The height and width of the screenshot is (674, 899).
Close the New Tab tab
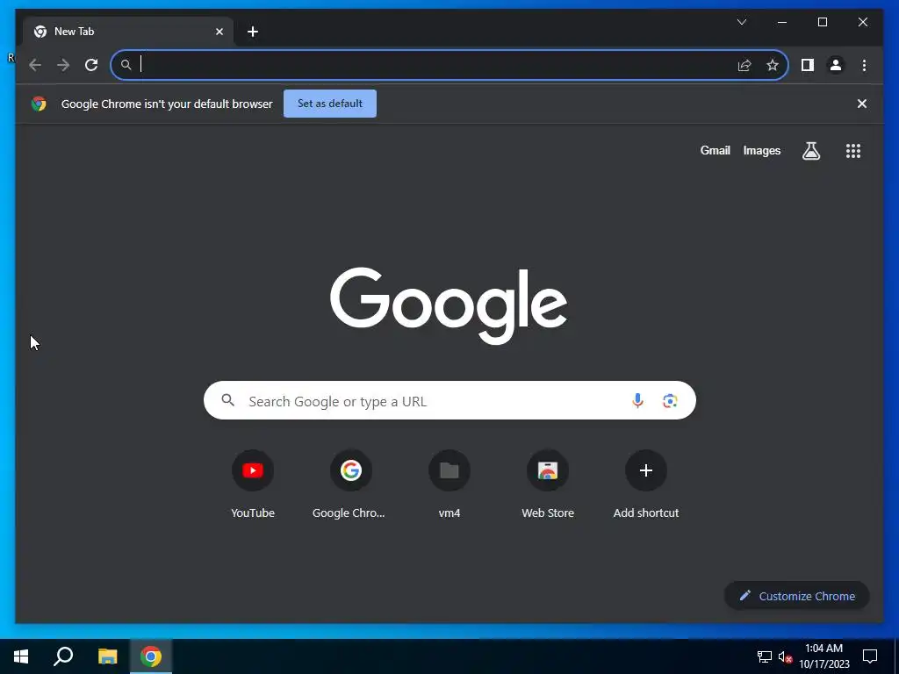(x=219, y=32)
